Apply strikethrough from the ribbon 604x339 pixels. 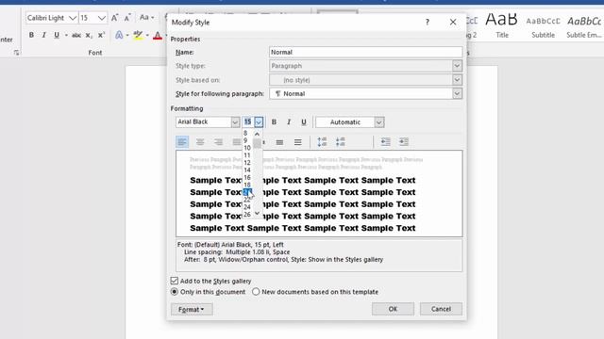[76, 35]
